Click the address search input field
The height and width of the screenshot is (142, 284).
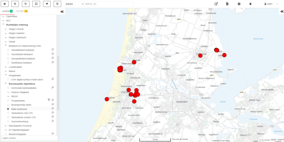[x=109, y=4]
